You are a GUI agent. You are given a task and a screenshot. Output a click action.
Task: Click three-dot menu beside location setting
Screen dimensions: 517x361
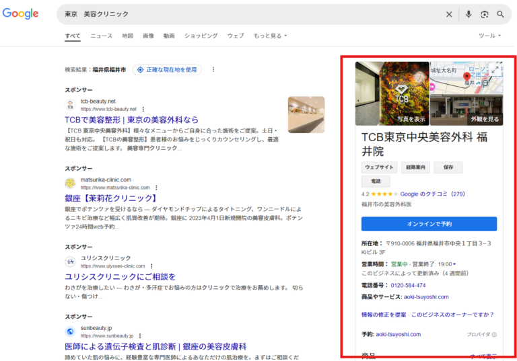point(213,69)
